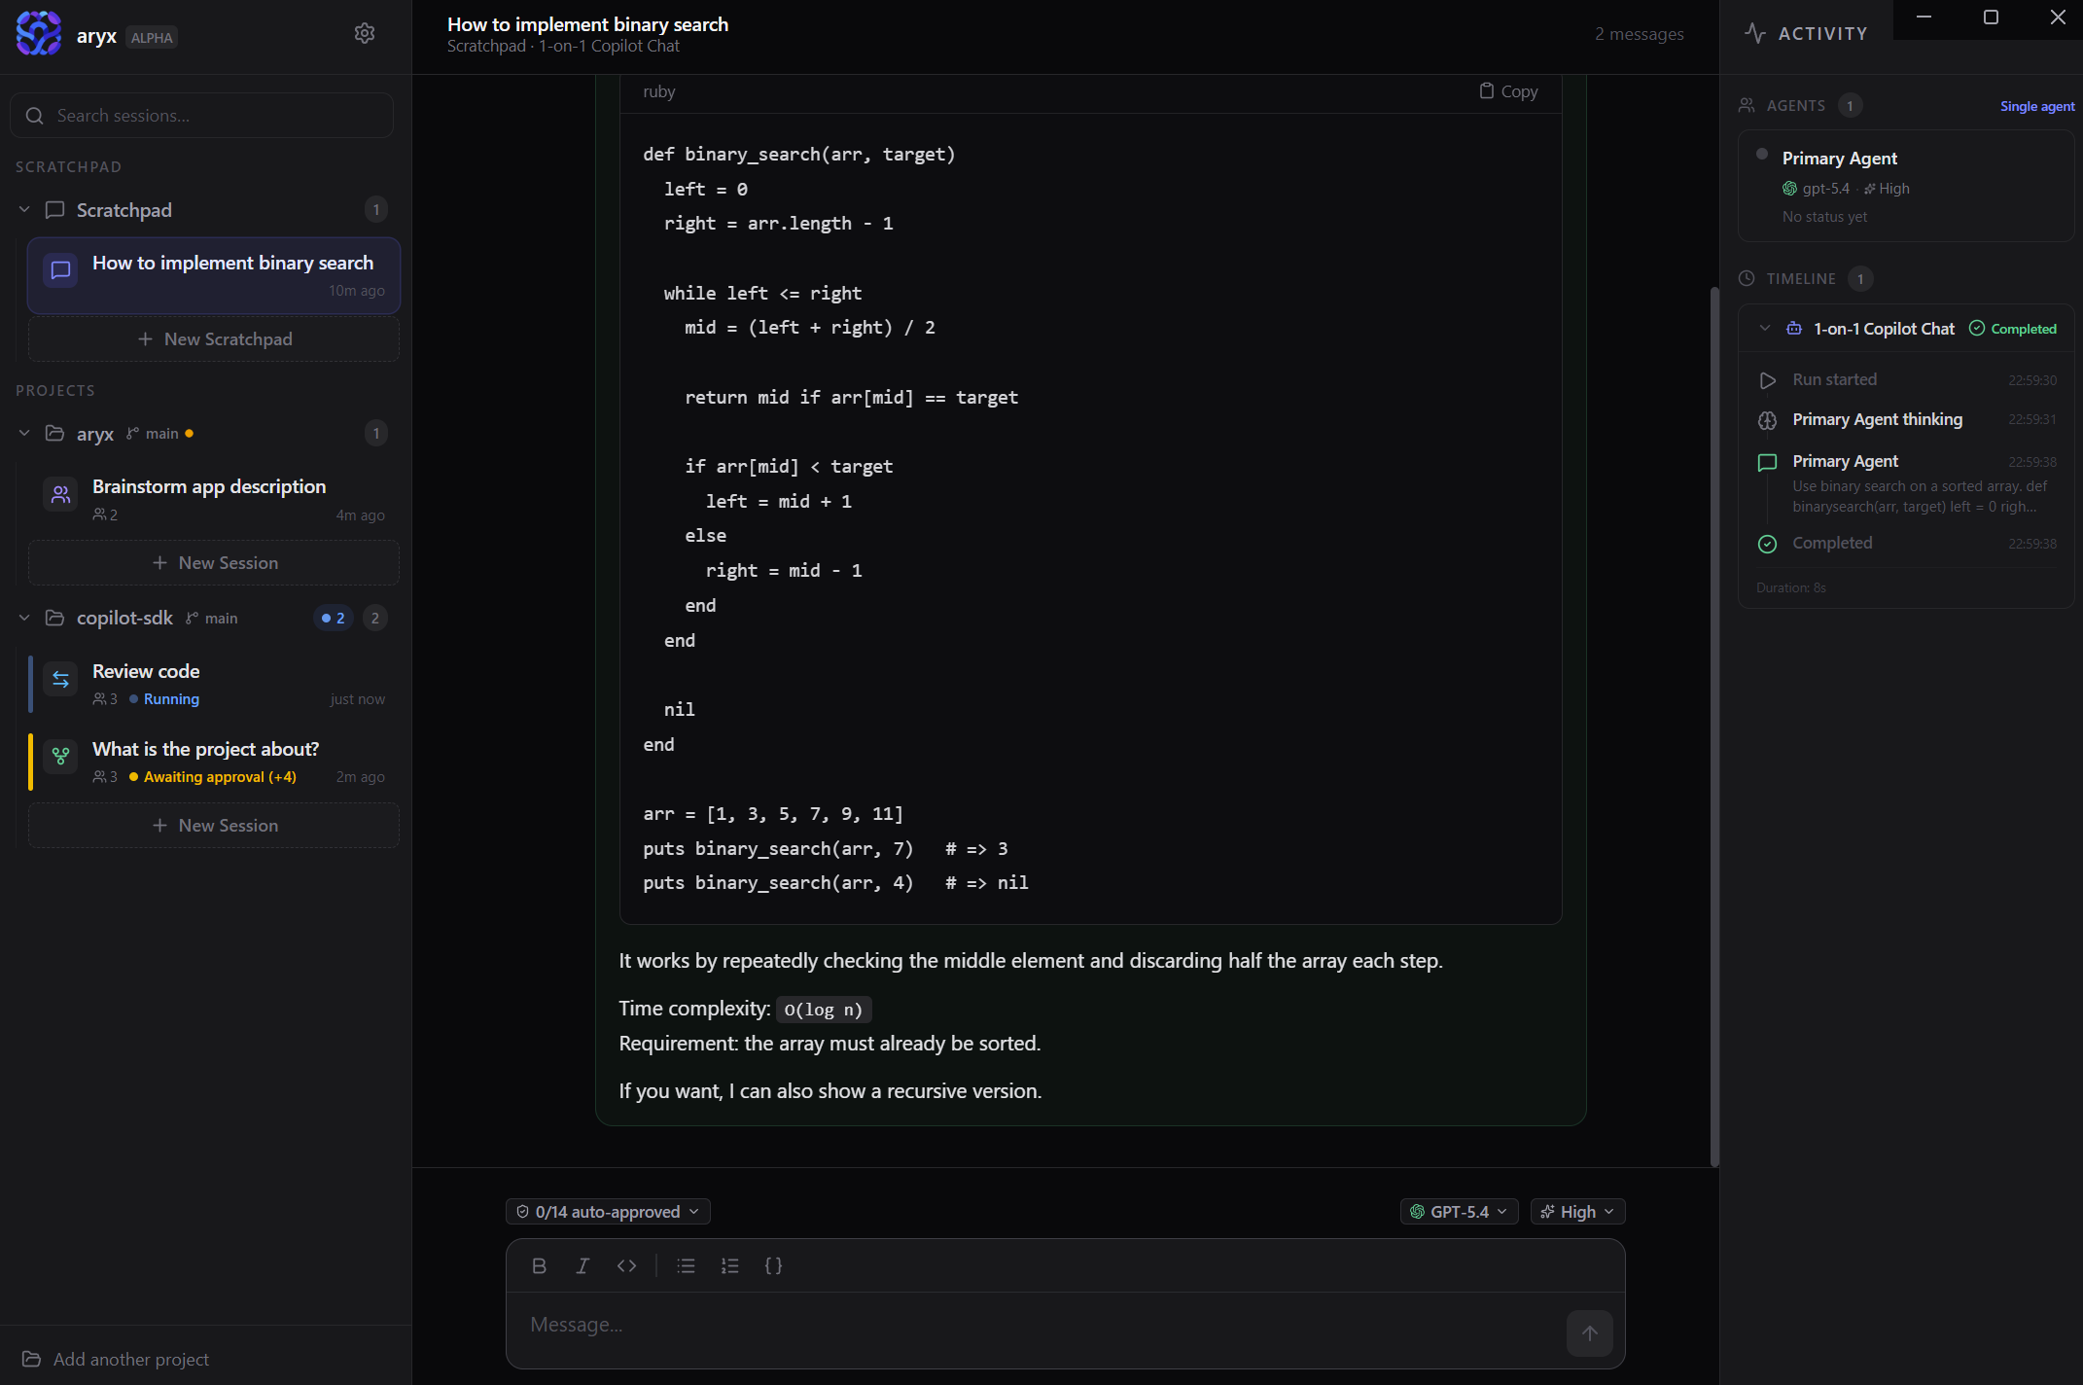Open the GPT-5.4 model selector

coord(1459,1212)
